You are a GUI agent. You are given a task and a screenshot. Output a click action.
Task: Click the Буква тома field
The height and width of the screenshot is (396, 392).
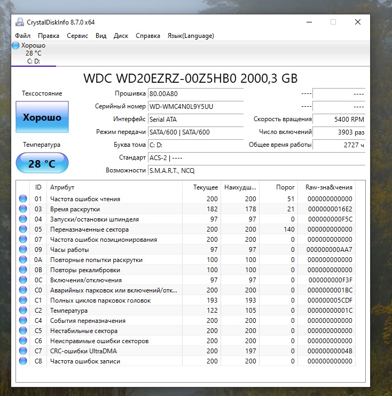195,145
